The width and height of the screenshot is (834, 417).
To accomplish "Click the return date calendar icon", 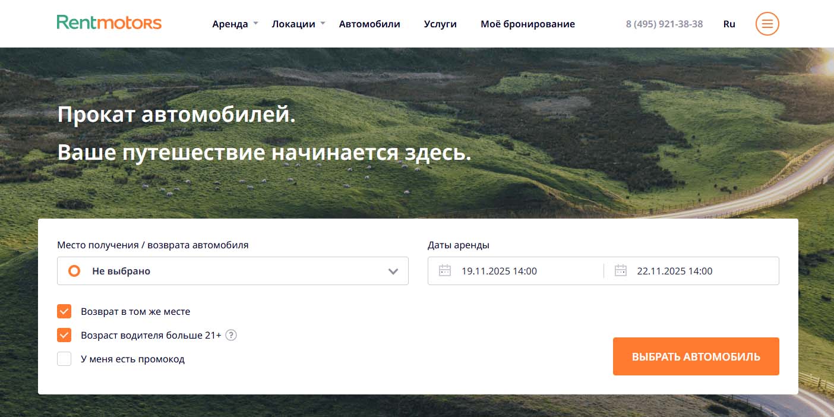I will click(x=621, y=271).
